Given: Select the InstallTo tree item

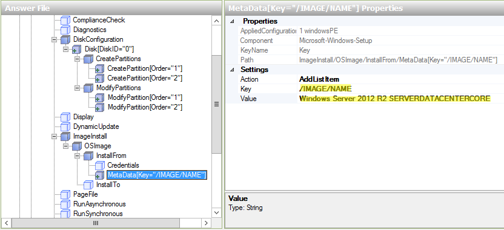Looking at the screenshot, I should [x=108, y=185].
